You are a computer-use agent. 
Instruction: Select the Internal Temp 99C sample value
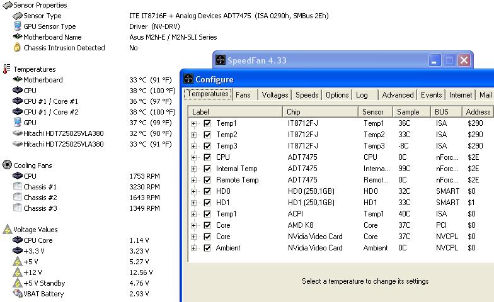click(405, 169)
